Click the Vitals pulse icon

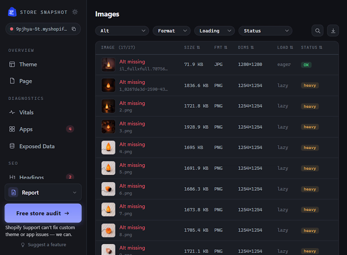click(12, 112)
